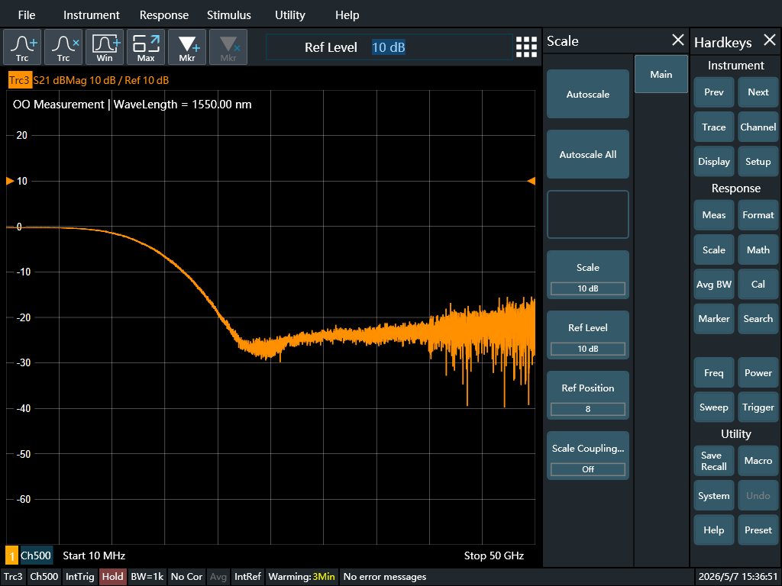Maximize the diagram with Max icon
Image resolution: width=782 pixels, height=586 pixels.
146,47
